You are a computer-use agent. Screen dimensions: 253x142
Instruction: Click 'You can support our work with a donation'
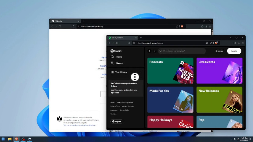[79, 125]
